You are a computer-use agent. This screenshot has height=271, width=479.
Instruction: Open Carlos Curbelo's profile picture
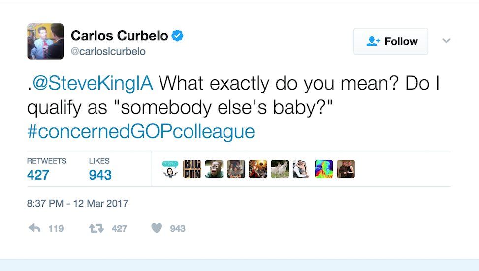[x=45, y=41]
